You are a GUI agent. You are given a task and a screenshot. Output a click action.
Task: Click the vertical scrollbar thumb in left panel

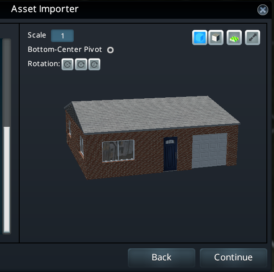point(7,179)
